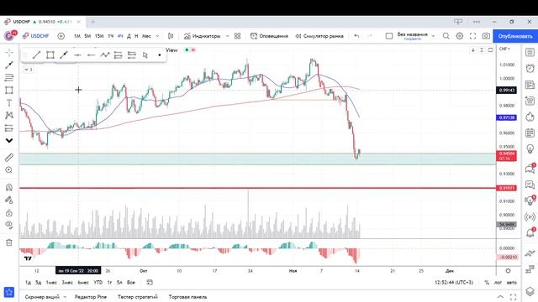Collapse the indicator legend chevron showing 3
The image size is (538, 302).
pos(28,70)
